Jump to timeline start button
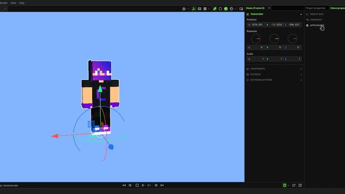Screen dimensions: 345x194 124,185
